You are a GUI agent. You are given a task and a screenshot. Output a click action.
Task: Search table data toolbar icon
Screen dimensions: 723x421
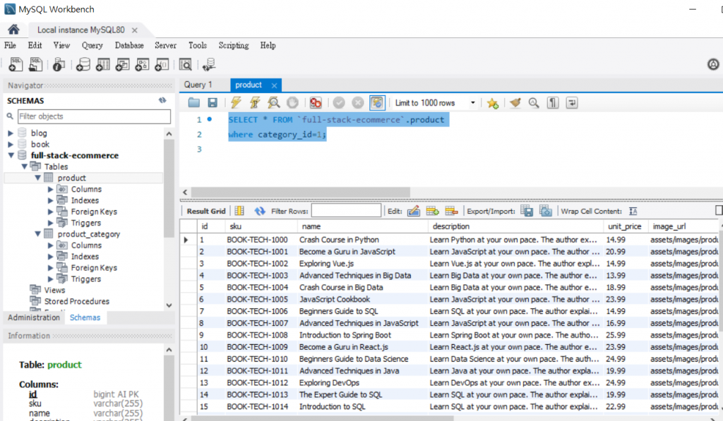(186, 64)
